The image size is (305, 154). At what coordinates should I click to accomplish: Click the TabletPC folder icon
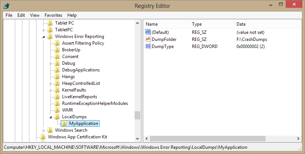tap(50, 30)
